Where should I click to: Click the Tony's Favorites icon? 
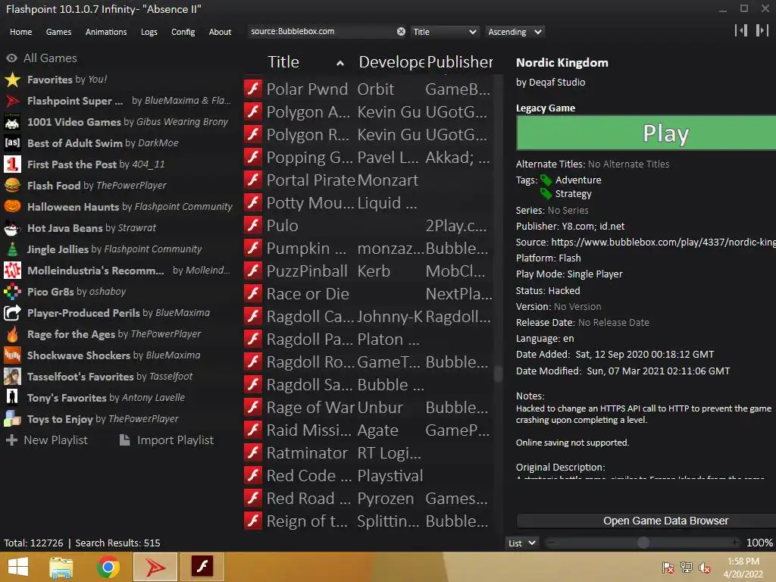point(12,397)
